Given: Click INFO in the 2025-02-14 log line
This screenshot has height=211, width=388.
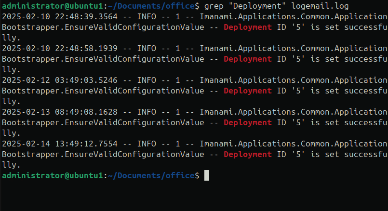Looking at the screenshot, I should point(147,144).
